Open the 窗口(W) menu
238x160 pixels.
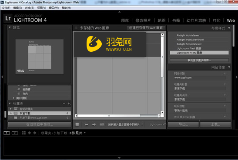[x=54, y=8]
